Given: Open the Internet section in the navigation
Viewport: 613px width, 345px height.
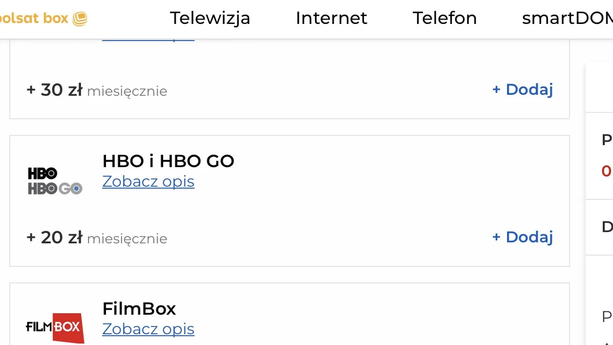Looking at the screenshot, I should tap(331, 18).
